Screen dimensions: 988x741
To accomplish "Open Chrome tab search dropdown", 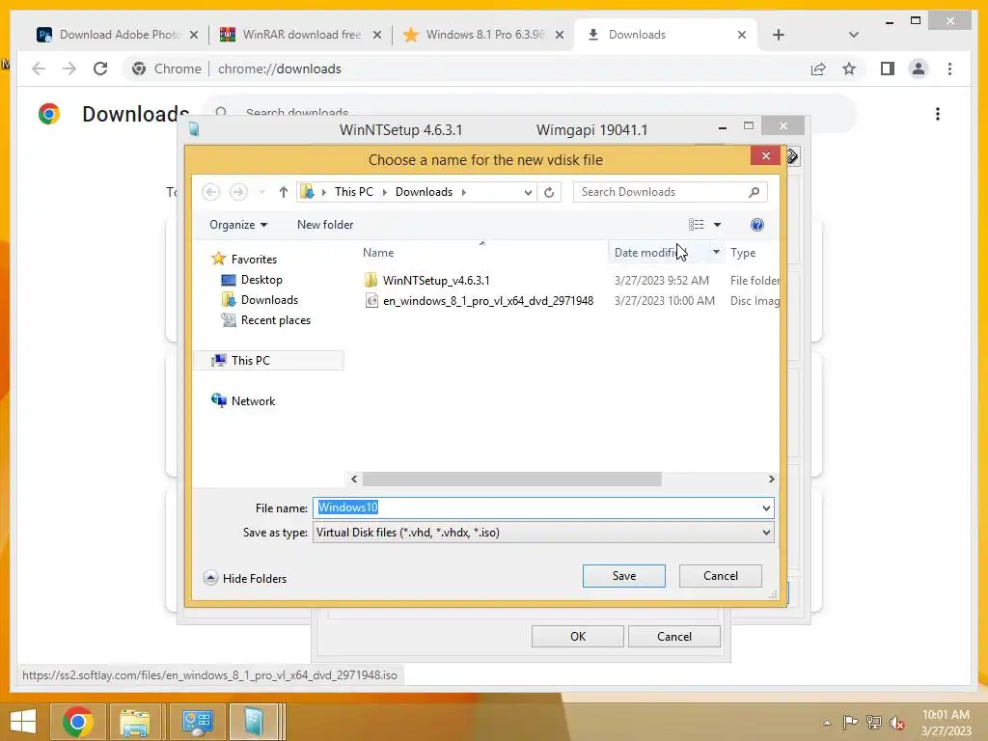I will 853,35.
